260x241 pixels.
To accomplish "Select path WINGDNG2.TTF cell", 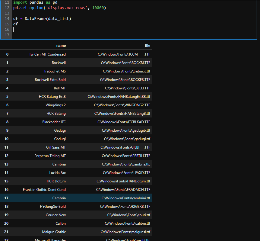I will pos(122,105).
